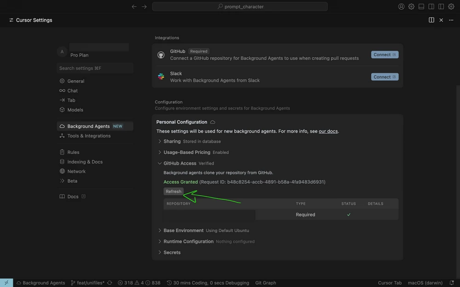
Task: Open Git Graph from the status bar
Action: (x=265, y=282)
